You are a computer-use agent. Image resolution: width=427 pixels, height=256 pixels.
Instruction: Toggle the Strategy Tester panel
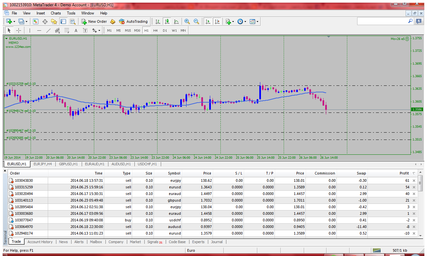[x=73, y=21]
